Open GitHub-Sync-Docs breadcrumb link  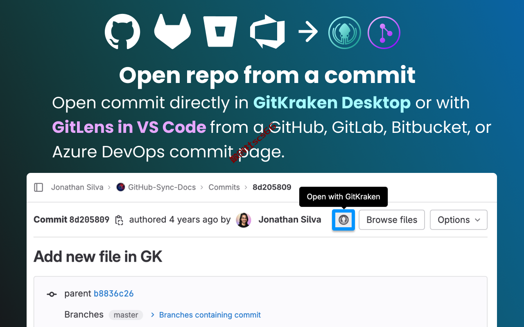(162, 187)
